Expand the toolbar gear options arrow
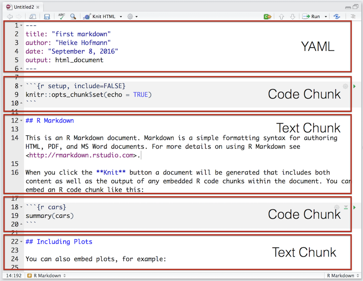Viewport: 363px width, 281px height. tap(137, 17)
